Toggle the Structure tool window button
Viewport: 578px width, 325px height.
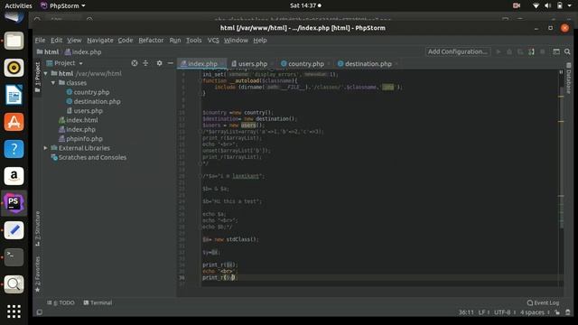click(x=38, y=228)
